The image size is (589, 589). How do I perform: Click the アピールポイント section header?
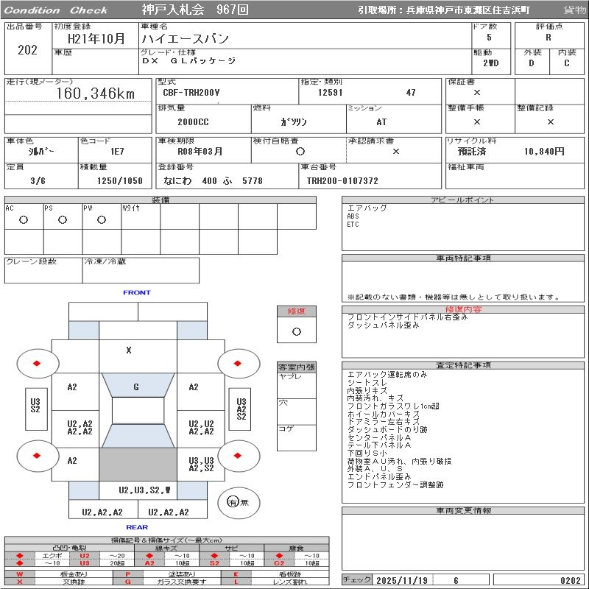tap(463, 200)
